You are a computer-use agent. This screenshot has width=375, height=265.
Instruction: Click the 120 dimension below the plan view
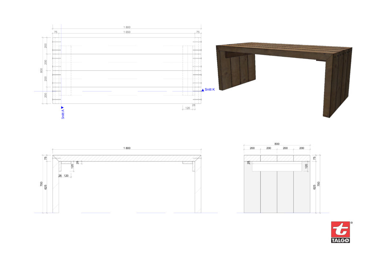pos(187,108)
